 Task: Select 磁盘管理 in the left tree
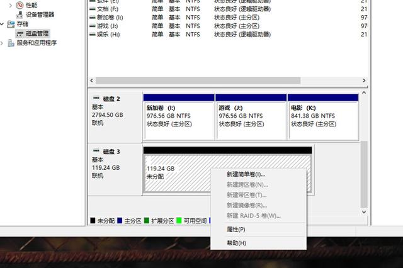[33, 33]
